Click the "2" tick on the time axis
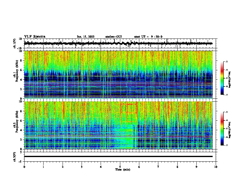The height and width of the screenshot is (187, 243). pyautogui.click(x=63, y=167)
